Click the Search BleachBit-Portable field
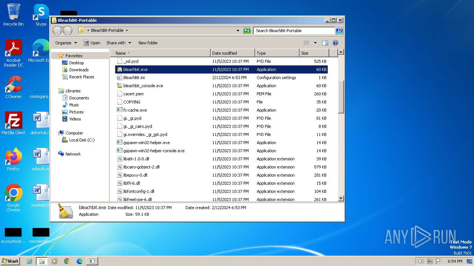The height and width of the screenshot is (266, 474). point(294,31)
